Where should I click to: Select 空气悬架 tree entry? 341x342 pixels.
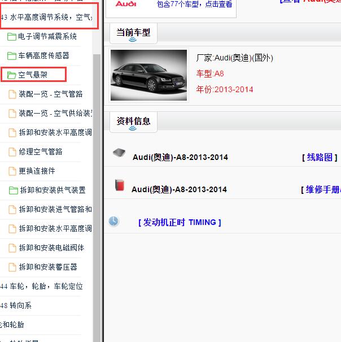(33, 75)
